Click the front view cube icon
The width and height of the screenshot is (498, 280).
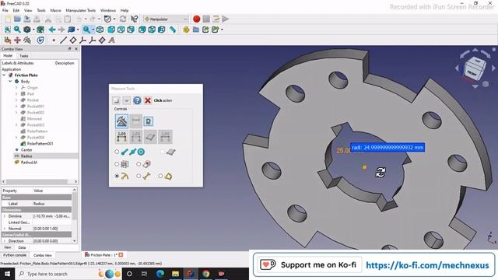(111, 30)
